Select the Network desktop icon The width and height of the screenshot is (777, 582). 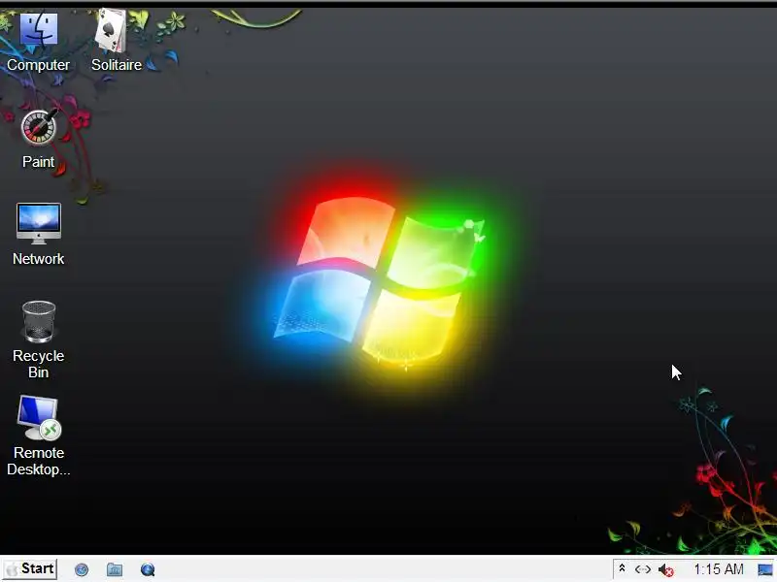coord(38,235)
